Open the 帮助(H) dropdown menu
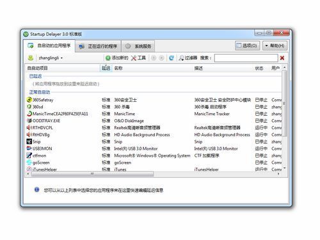Viewport: 320px width, 240px height. 275,45
